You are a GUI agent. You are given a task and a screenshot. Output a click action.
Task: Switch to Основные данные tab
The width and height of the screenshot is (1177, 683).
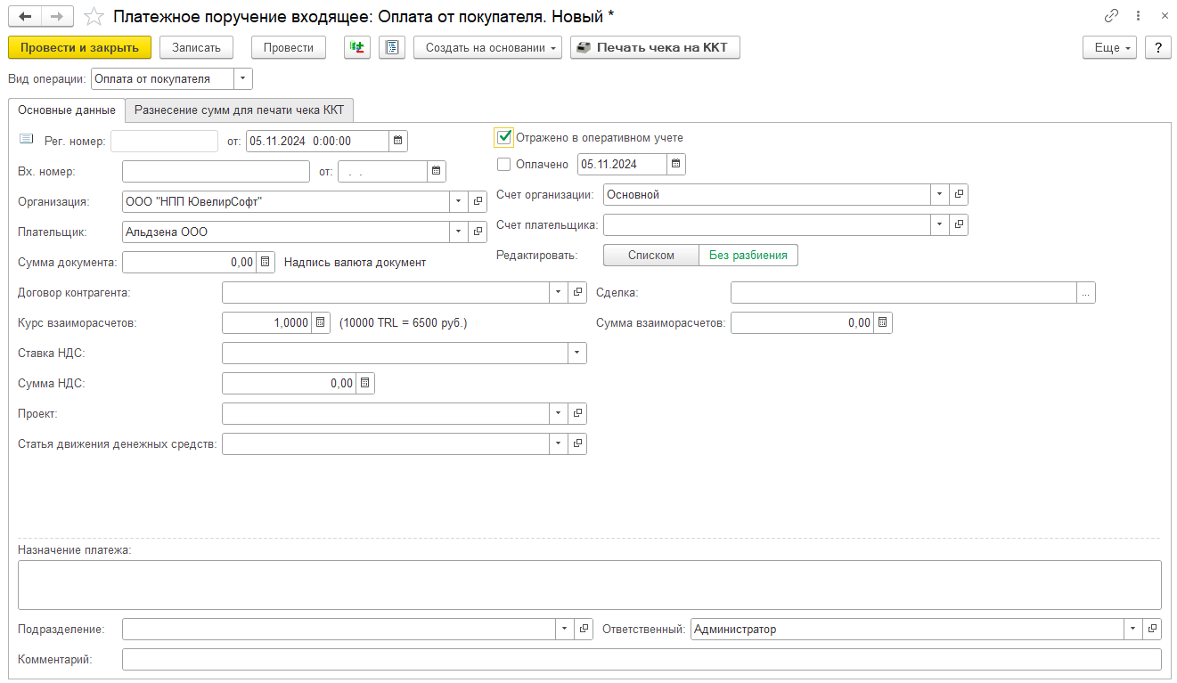click(67, 110)
